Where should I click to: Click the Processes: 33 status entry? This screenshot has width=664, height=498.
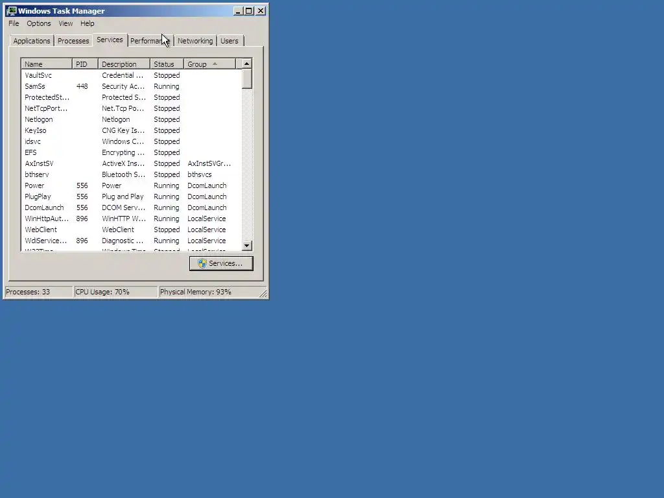point(38,292)
